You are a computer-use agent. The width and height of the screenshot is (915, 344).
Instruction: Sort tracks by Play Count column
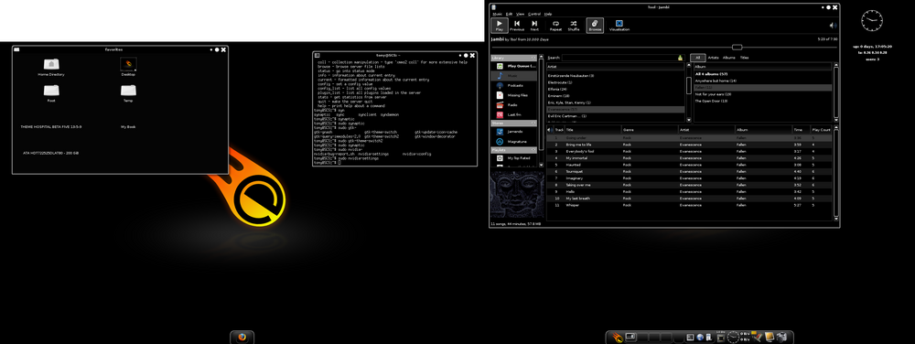tap(821, 129)
